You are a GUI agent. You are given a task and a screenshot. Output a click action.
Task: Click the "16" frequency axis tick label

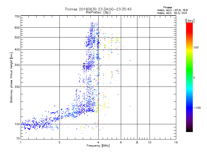click(176, 142)
